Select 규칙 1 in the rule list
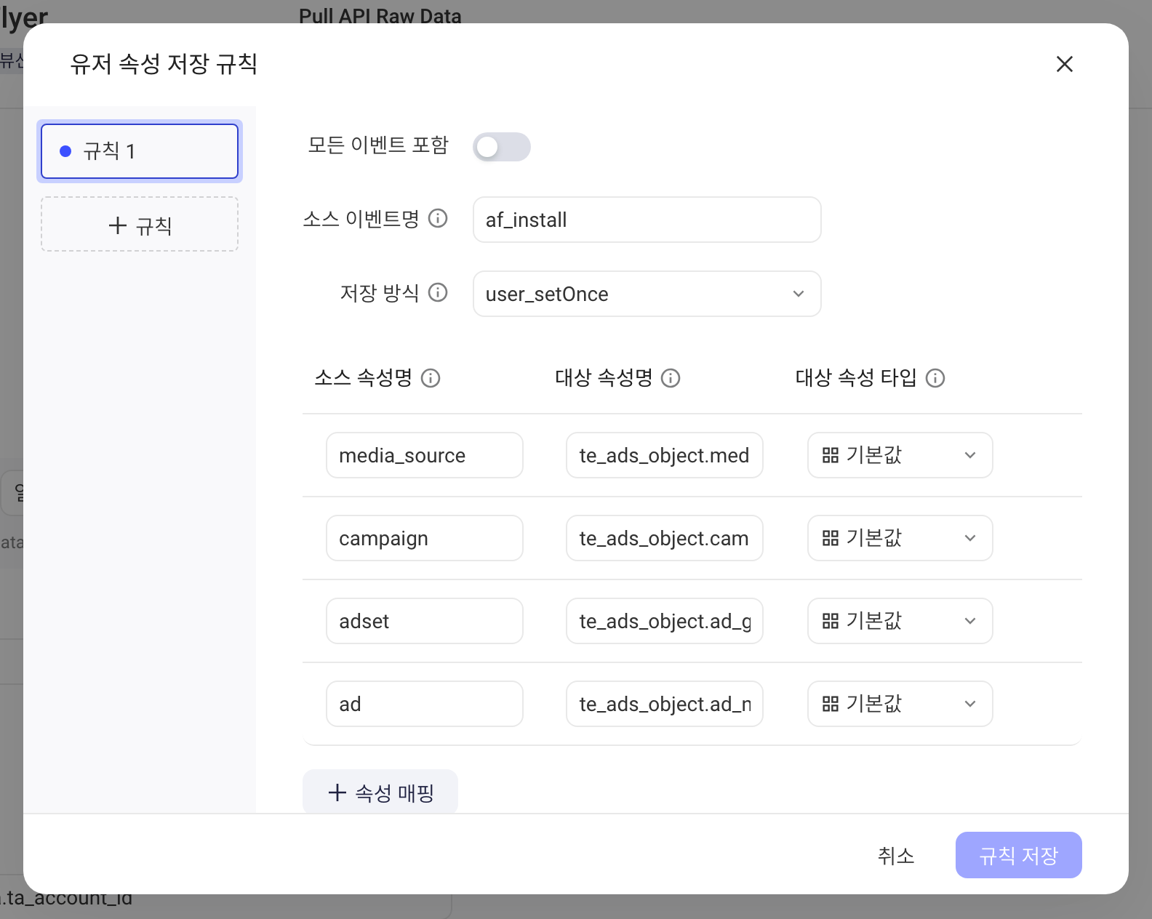Image resolution: width=1152 pixels, height=919 pixels. click(140, 151)
